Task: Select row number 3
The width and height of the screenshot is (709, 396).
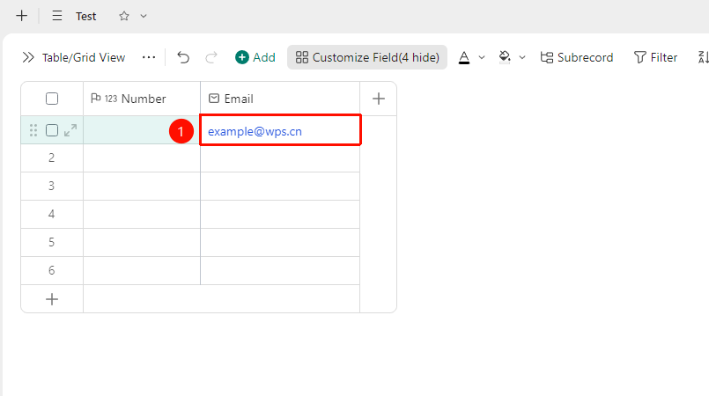Action: click(x=52, y=186)
